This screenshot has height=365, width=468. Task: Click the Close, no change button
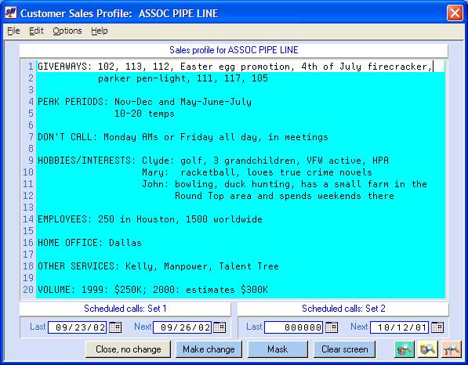129,349
